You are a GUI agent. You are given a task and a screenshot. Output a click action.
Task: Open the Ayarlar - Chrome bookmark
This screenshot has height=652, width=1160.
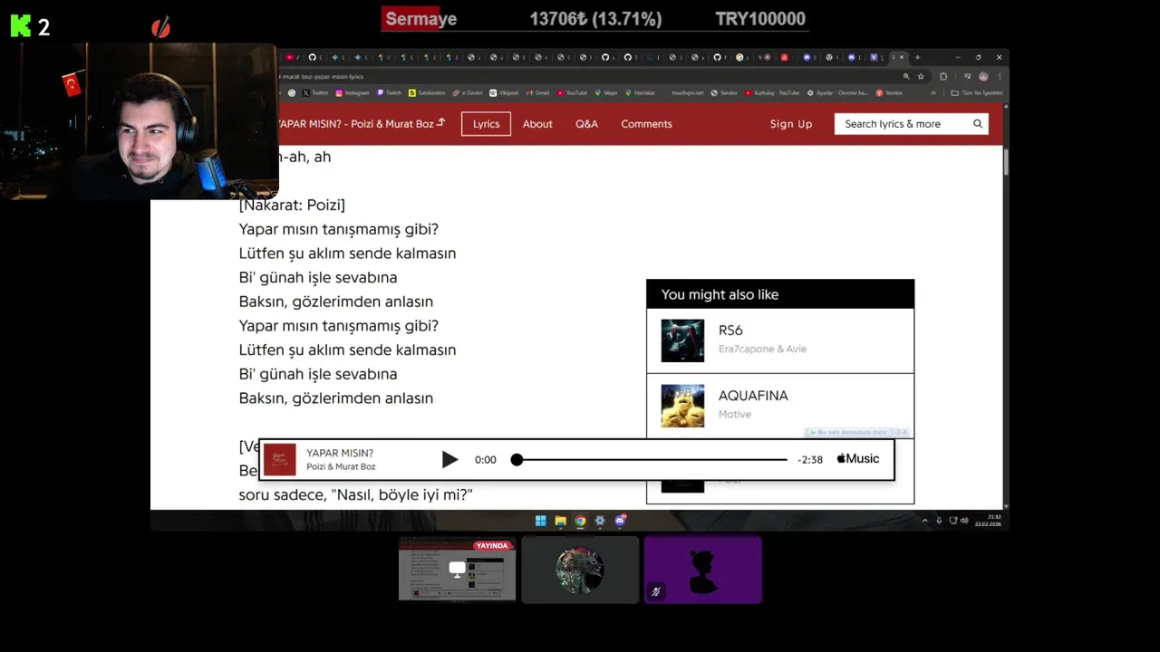(838, 92)
